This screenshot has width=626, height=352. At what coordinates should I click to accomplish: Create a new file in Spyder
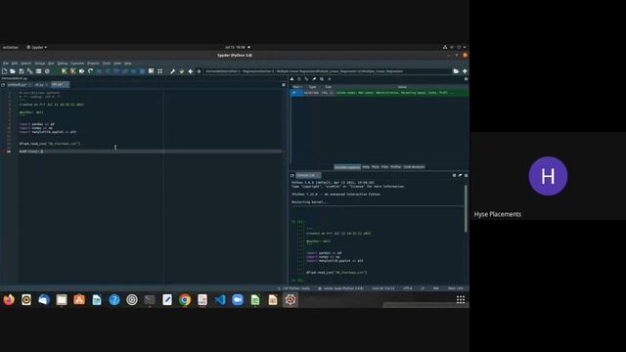point(4,71)
